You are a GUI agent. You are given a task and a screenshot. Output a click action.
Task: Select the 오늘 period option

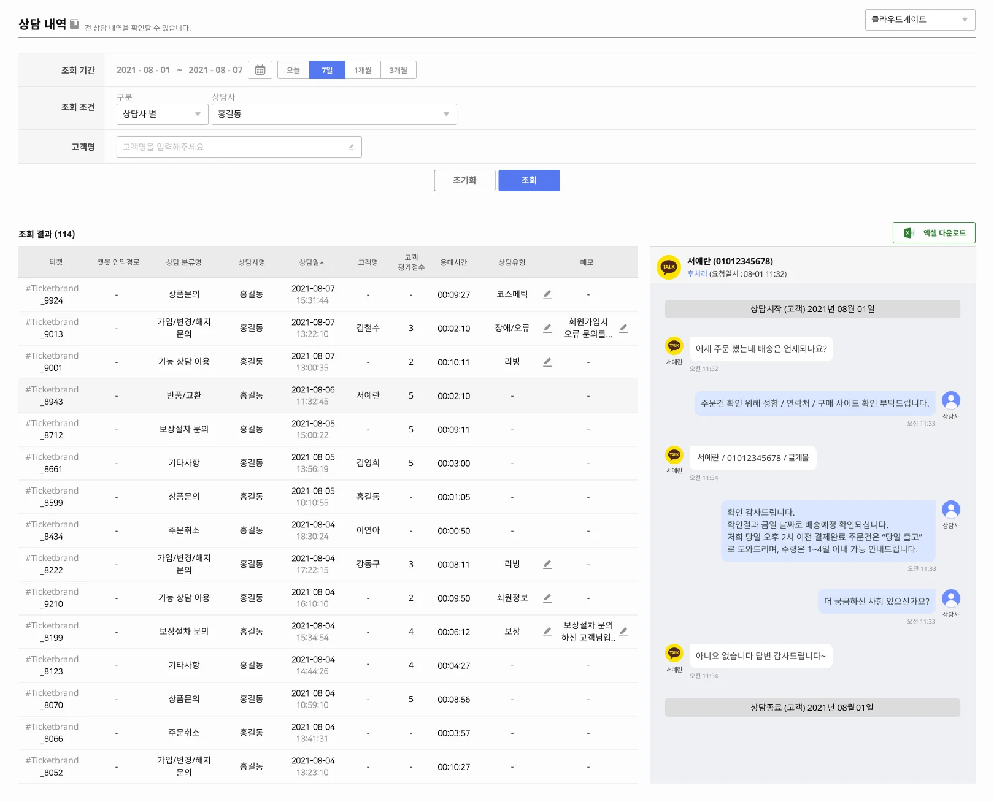pyautogui.click(x=293, y=70)
